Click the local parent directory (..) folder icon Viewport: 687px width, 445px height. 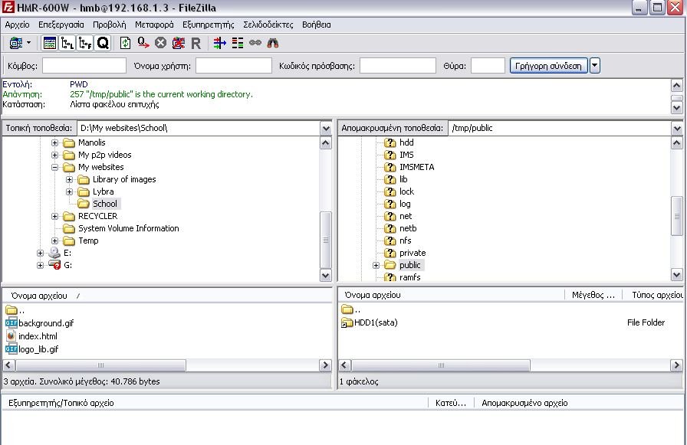[12, 310]
